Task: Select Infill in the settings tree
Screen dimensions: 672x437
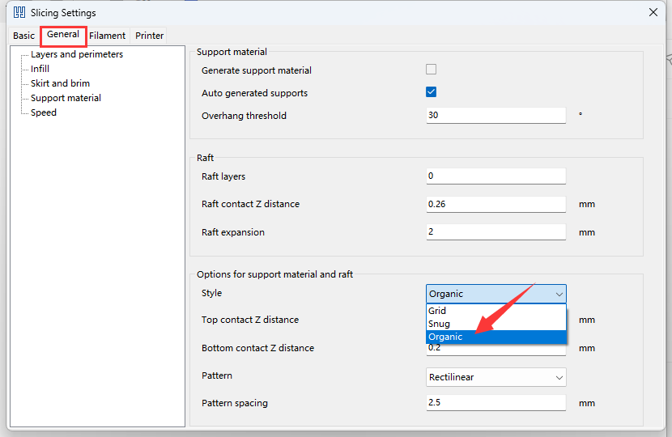Action: tap(40, 69)
